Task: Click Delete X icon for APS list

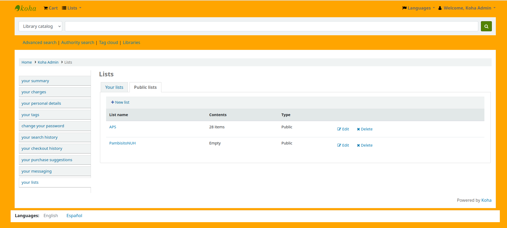Action: click(358, 129)
